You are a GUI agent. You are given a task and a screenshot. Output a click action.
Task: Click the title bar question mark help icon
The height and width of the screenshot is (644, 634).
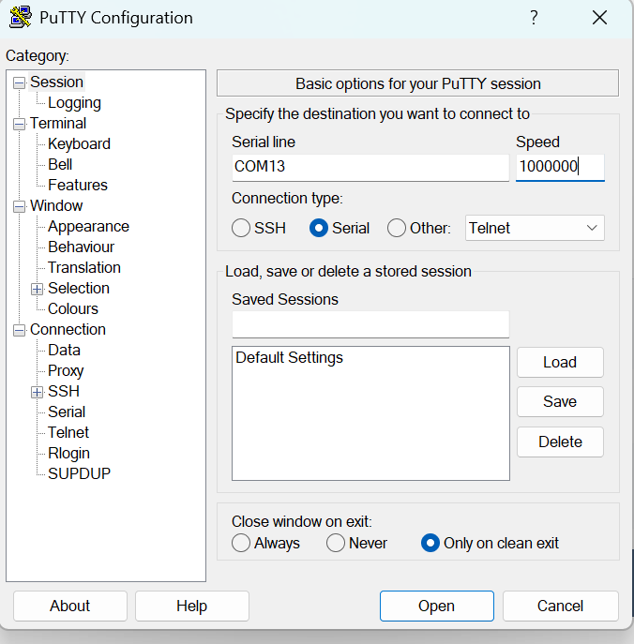(x=534, y=18)
